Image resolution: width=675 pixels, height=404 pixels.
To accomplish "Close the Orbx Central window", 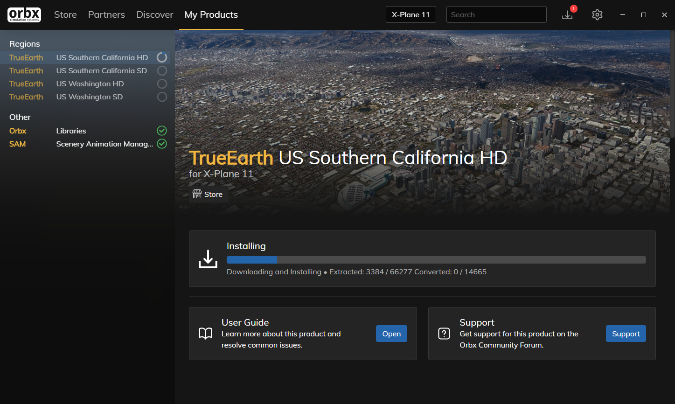I will 664,15.
